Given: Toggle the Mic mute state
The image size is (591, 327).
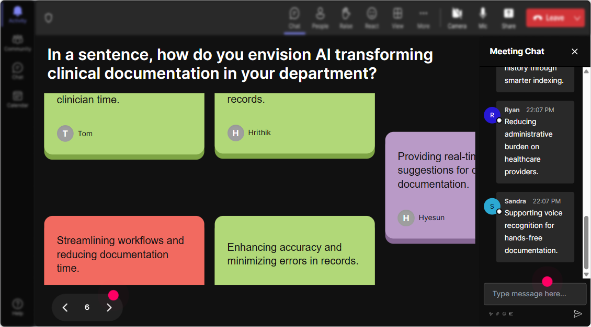Looking at the screenshot, I should pos(483,18).
